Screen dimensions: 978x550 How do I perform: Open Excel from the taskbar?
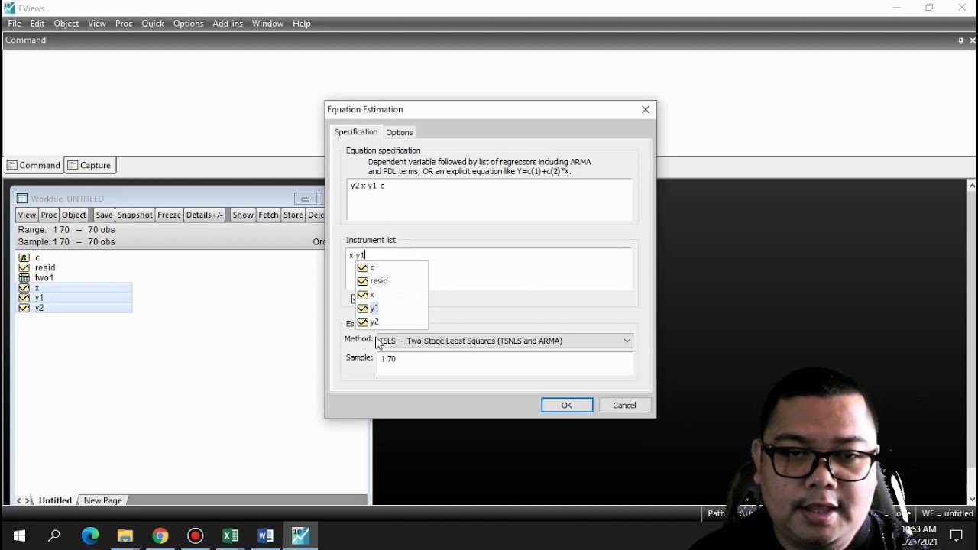click(231, 535)
